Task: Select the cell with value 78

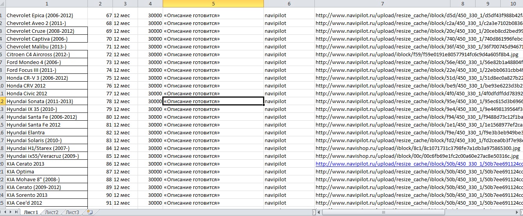Action: click(100, 101)
